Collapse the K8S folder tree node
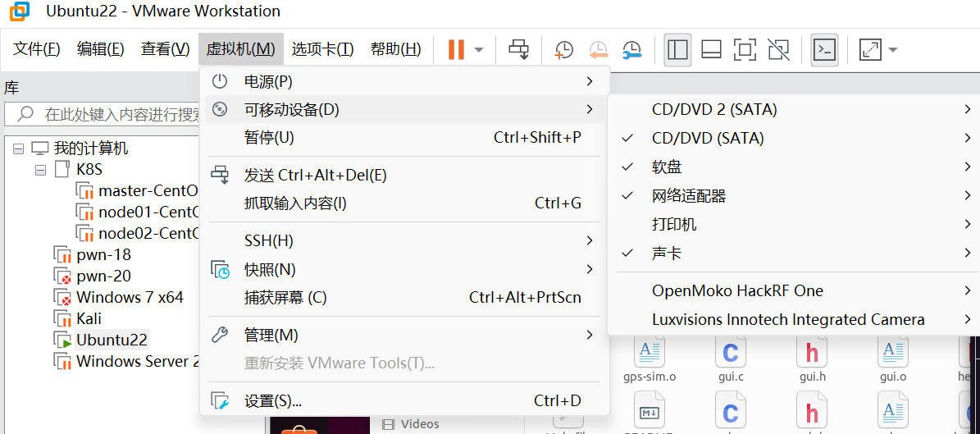The image size is (980, 434). coord(41,170)
